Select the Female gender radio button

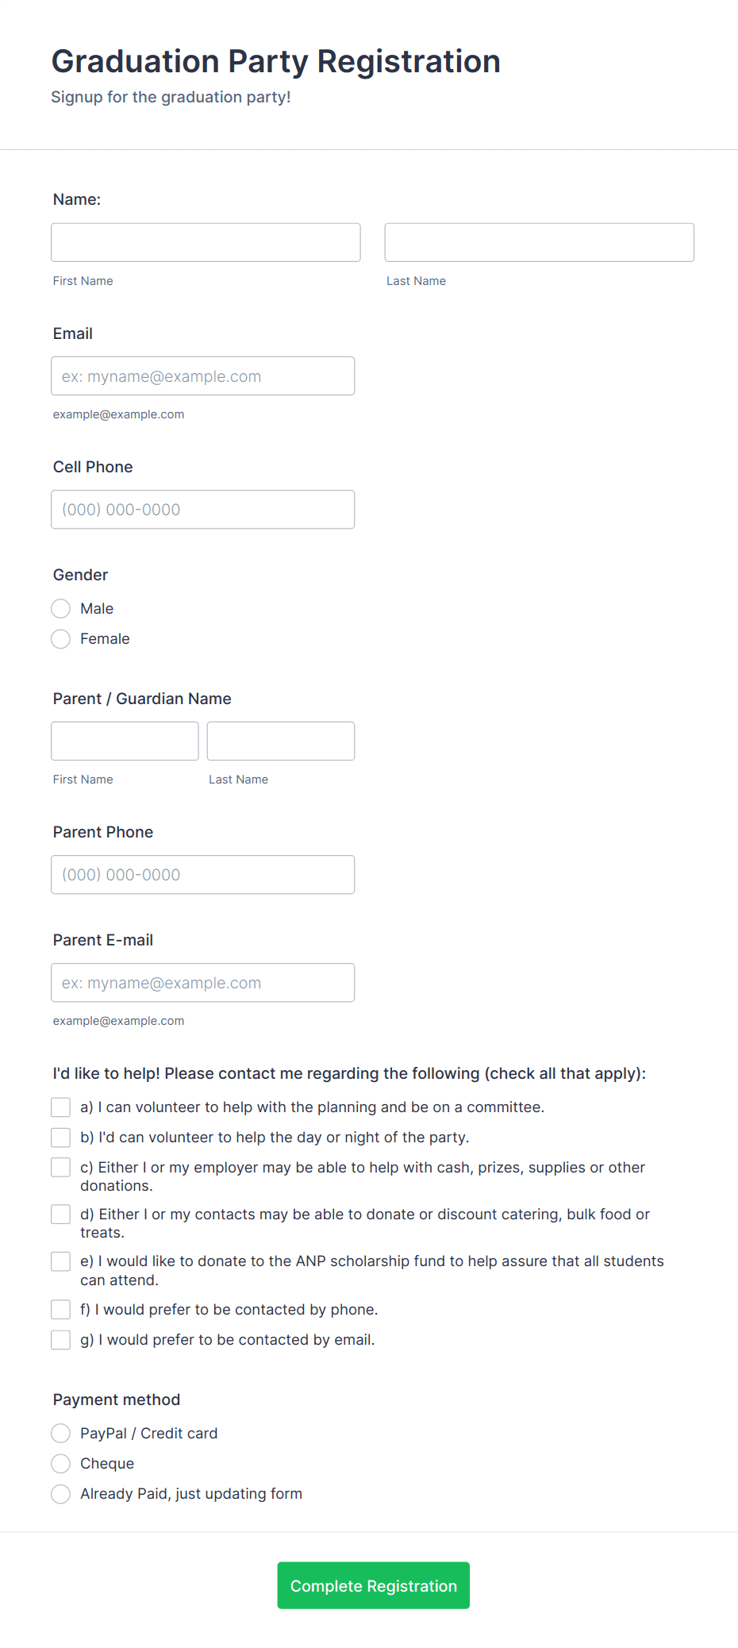pos(60,638)
